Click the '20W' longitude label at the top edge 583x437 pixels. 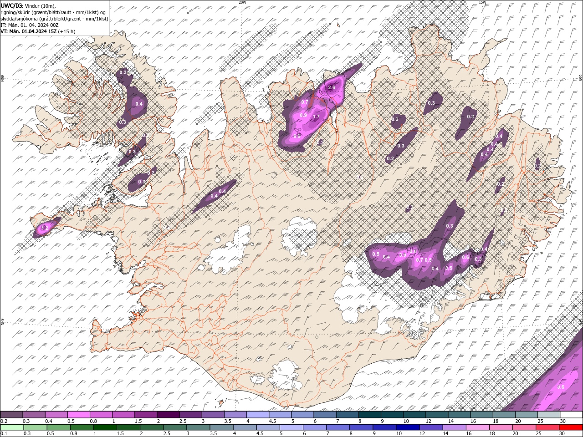242,2
